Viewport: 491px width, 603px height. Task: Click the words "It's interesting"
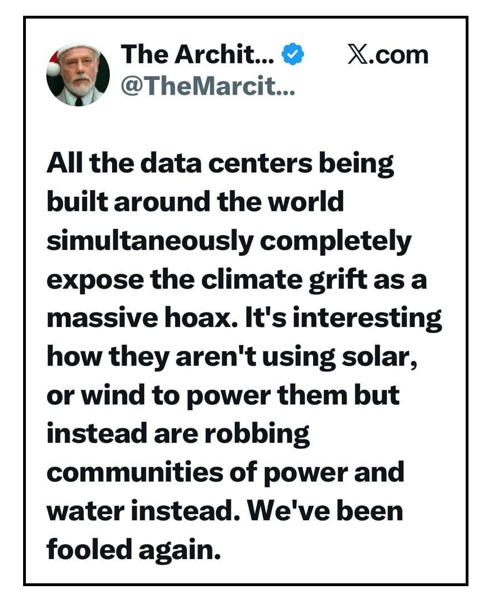343,318
